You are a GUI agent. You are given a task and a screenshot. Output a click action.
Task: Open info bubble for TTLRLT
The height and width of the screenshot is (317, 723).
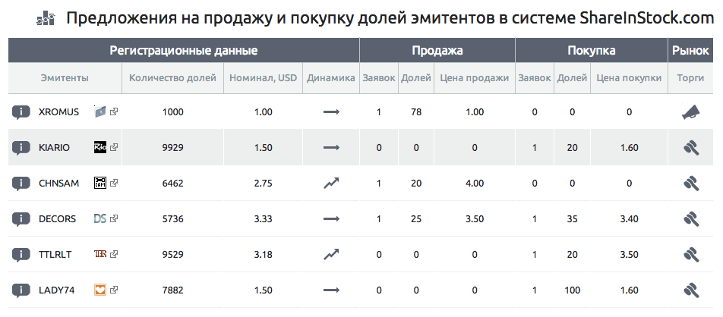coord(21,254)
